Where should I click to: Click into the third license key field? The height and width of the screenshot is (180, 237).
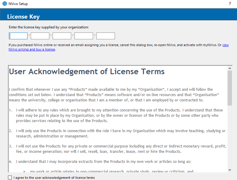point(62,36)
